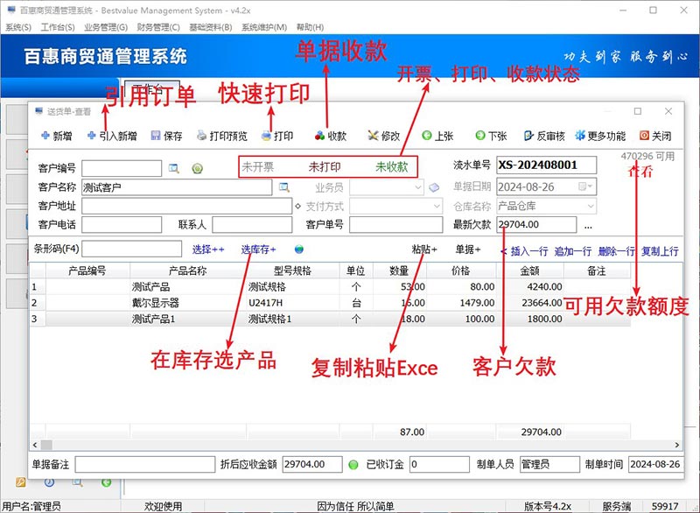This screenshot has width=700, height=513.
Task: Go to previous record with 上张
Action: pos(437,136)
